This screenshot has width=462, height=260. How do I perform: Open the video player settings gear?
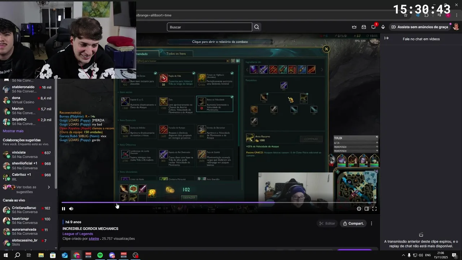[359, 209]
